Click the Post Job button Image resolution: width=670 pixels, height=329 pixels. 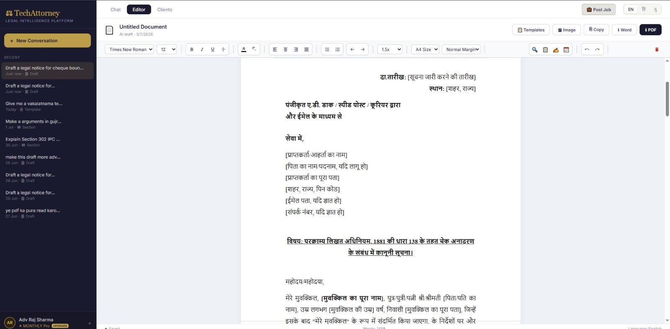coord(598,10)
